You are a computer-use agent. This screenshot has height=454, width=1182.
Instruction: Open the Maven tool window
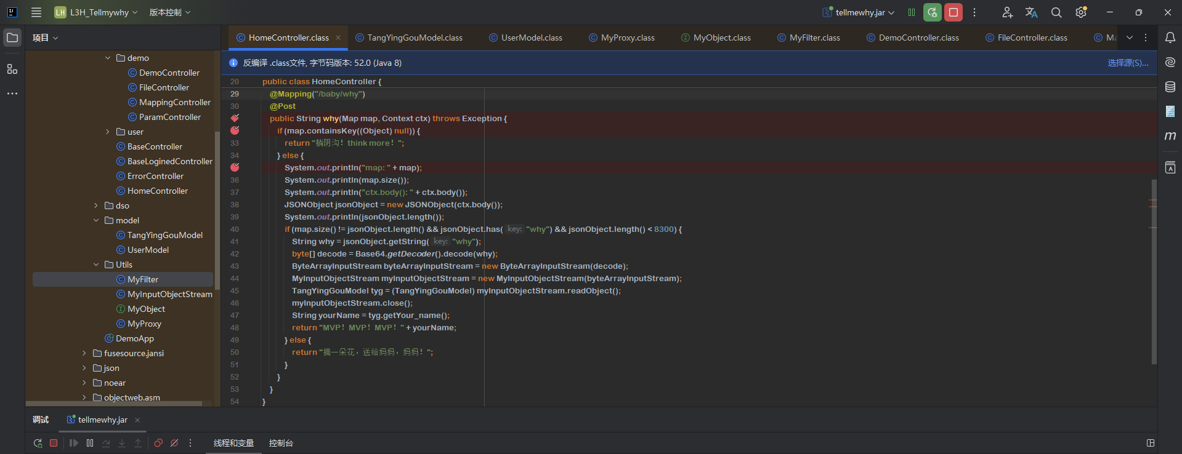(1170, 136)
